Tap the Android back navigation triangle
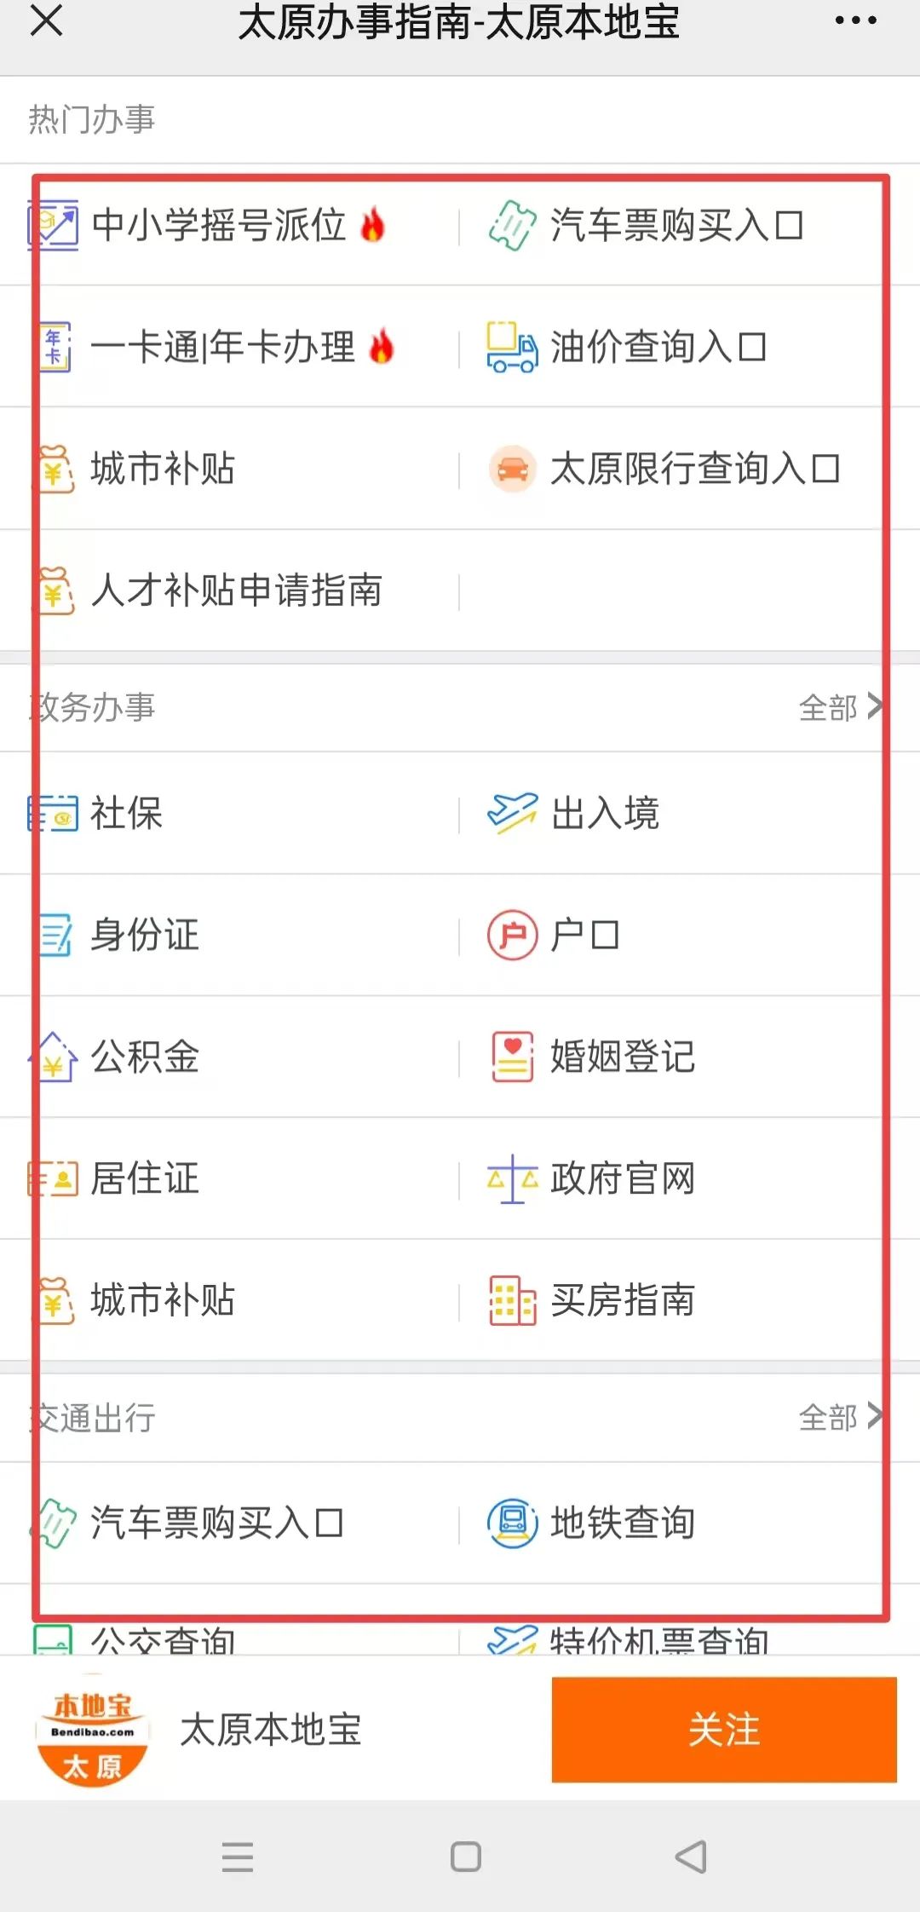920x1912 pixels. click(x=691, y=1857)
